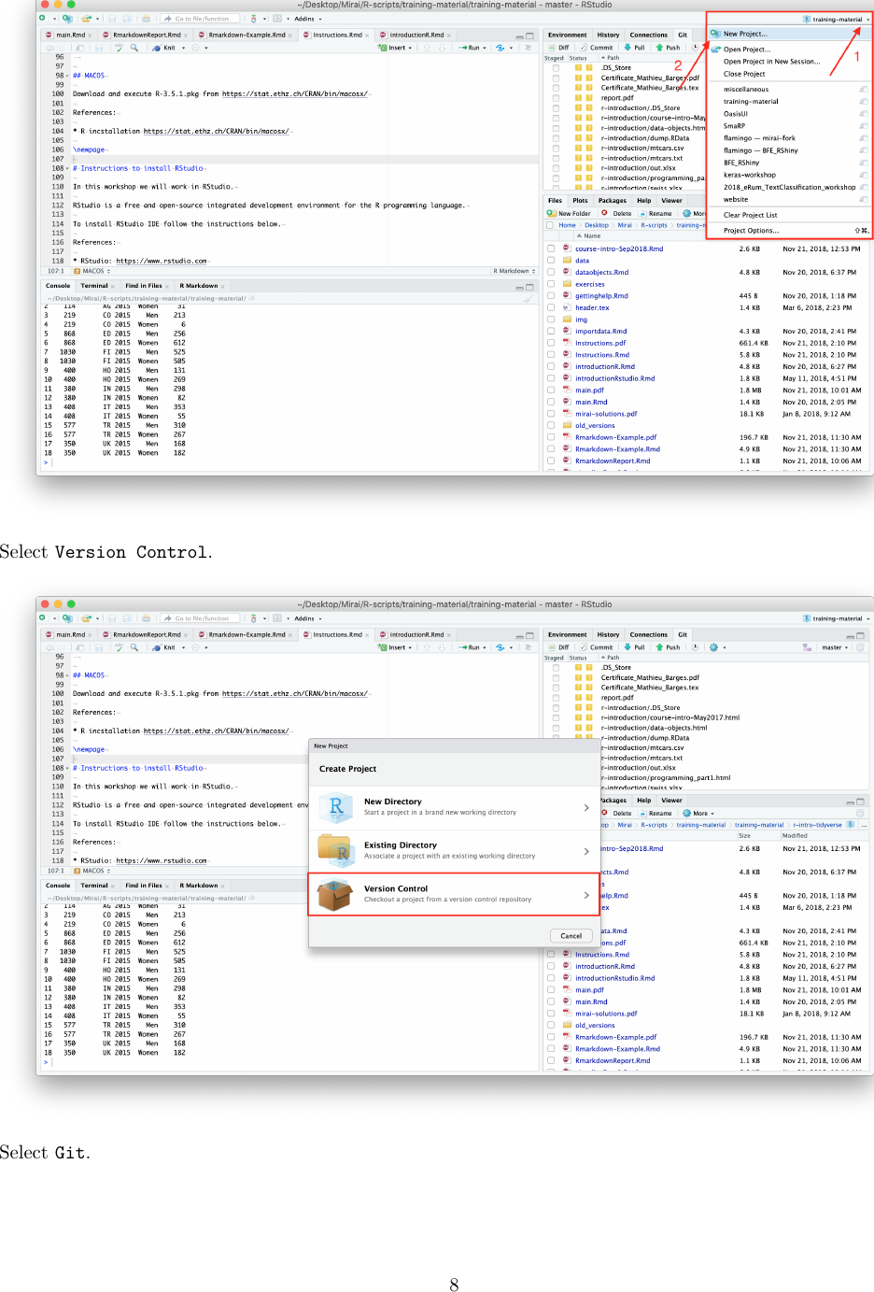874x1292 pixels.
Task: Select New Project... in project menu
Action: pyautogui.click(x=789, y=34)
